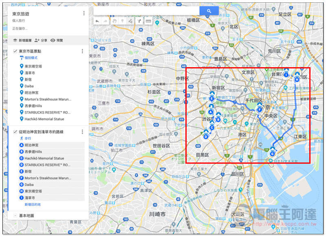The width and height of the screenshot is (326, 237).
Task: Click route stop H 東京晴空塔
Action: [52, 191]
